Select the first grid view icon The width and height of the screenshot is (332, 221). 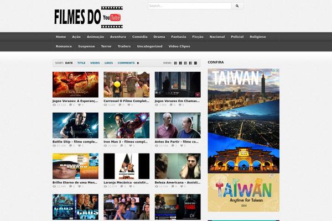pos(175,63)
